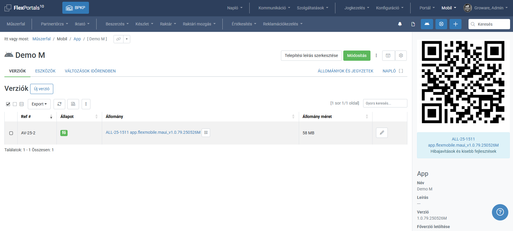Expand the Portál menu
This screenshot has width=513, height=231.
(427, 8)
